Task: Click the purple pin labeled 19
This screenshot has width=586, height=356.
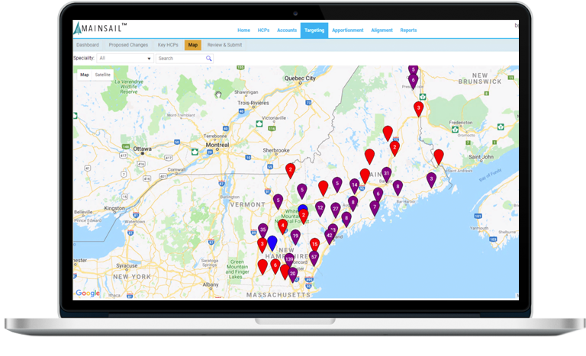Action: click(295, 236)
